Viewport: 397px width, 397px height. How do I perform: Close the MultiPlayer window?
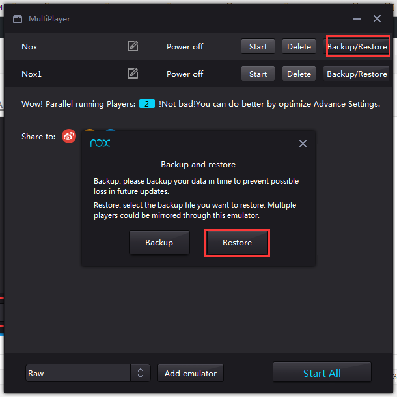377,18
